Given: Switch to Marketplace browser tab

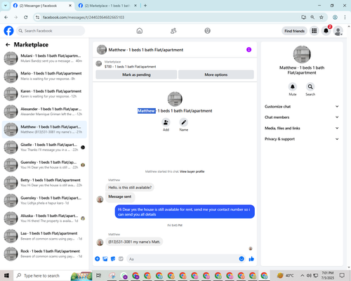Looking at the screenshot, I should tap(107, 6).
